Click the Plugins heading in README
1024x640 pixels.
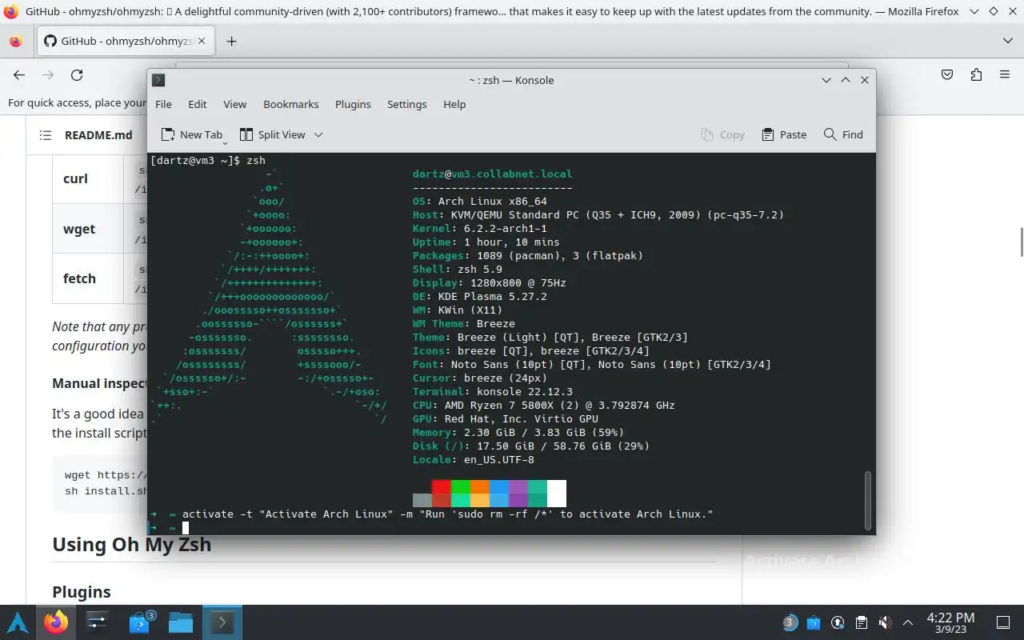(82, 592)
